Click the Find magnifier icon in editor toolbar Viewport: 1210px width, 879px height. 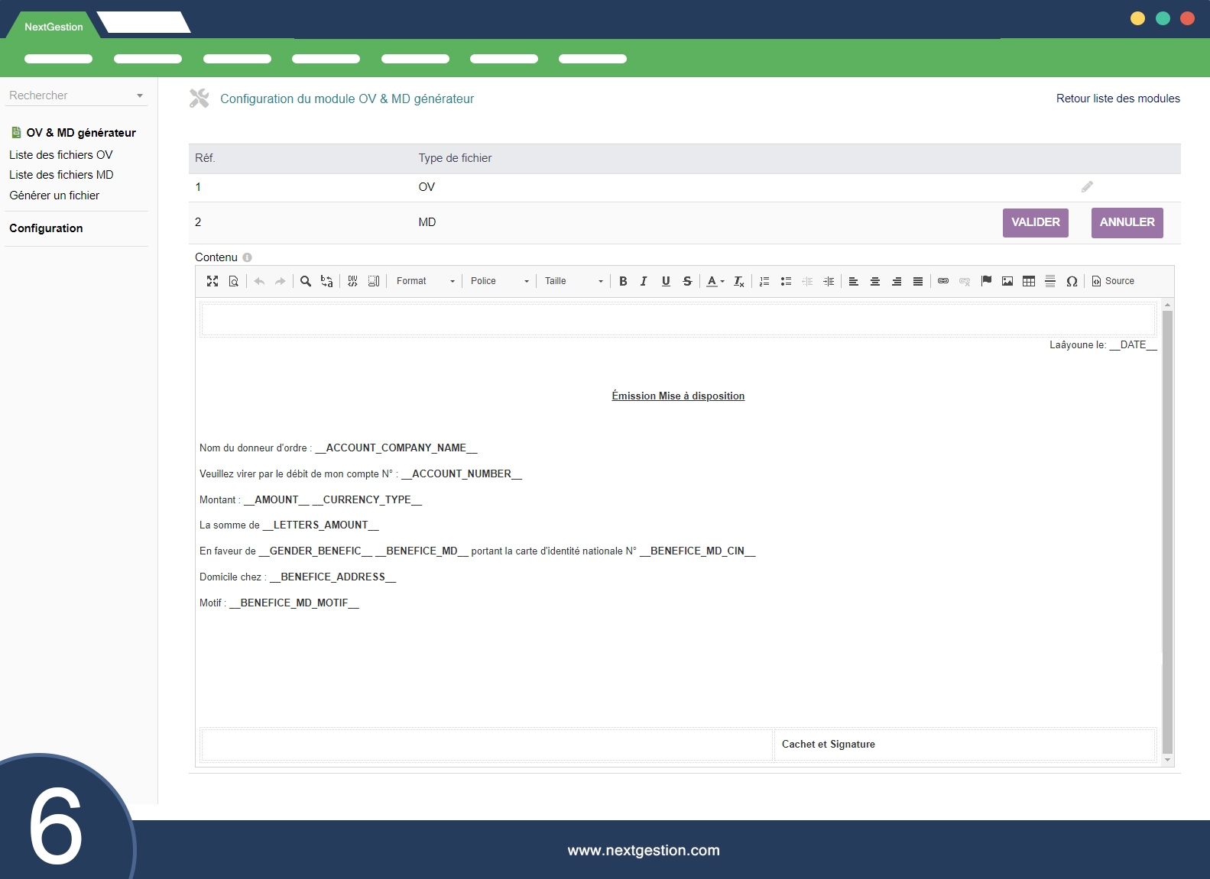click(306, 281)
